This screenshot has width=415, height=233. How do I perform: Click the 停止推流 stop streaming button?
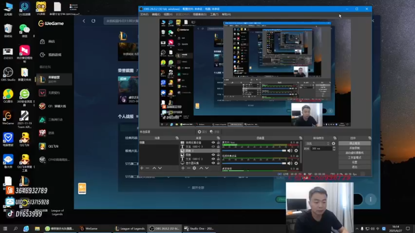click(x=355, y=143)
